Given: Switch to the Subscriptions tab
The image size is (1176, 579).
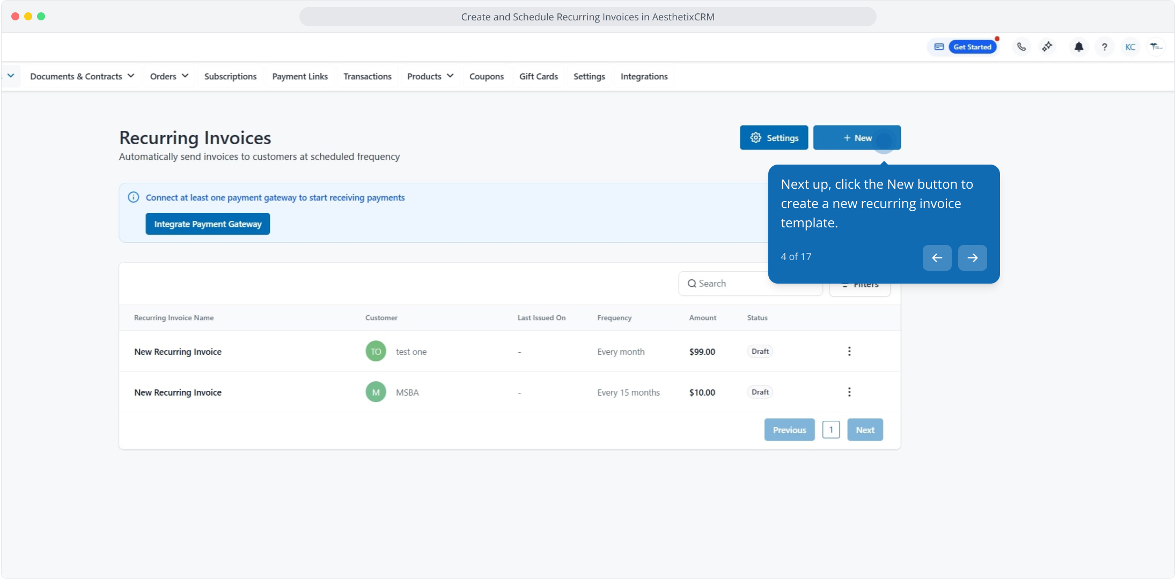Looking at the screenshot, I should point(230,77).
